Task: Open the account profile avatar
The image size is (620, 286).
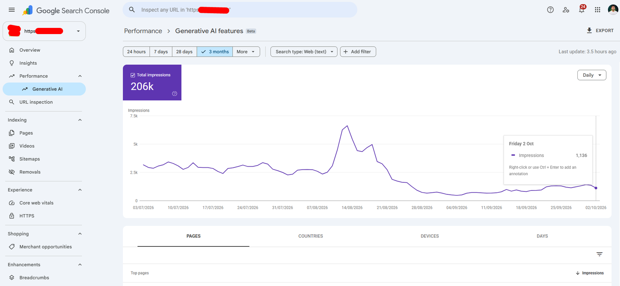Action: tap(613, 10)
